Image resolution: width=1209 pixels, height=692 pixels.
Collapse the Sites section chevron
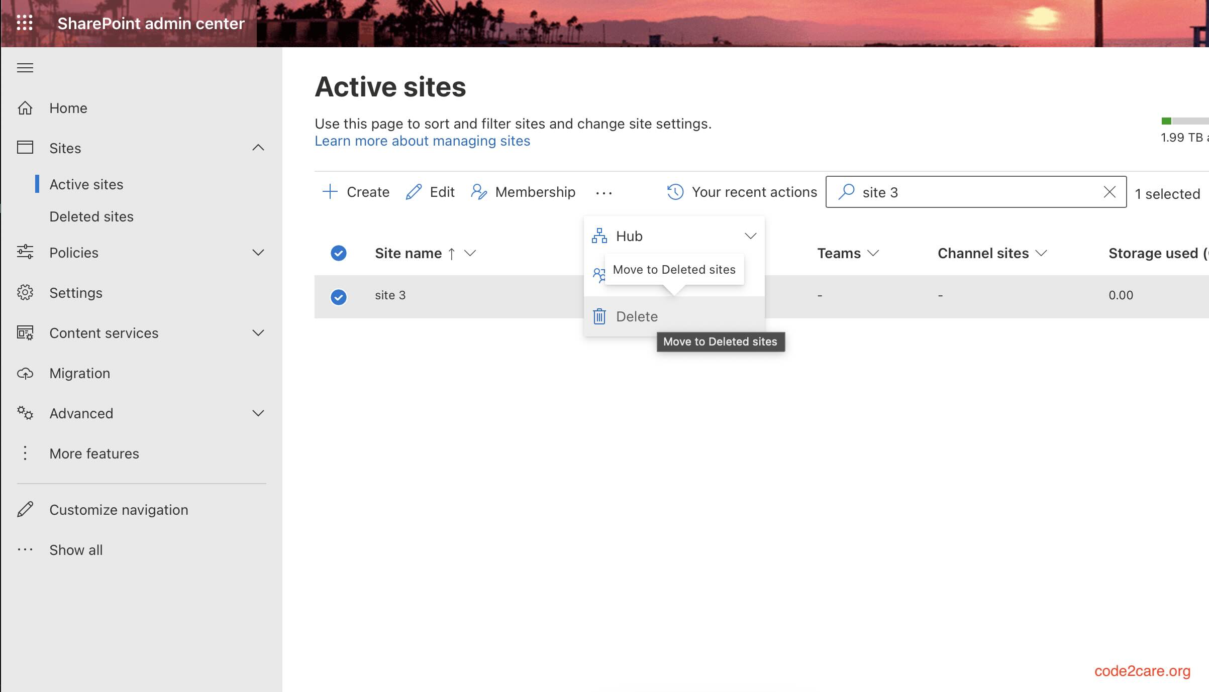coord(258,147)
